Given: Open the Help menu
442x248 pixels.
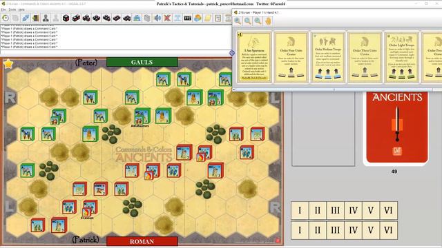Looking at the screenshot, I should pyautogui.click(x=21, y=10).
